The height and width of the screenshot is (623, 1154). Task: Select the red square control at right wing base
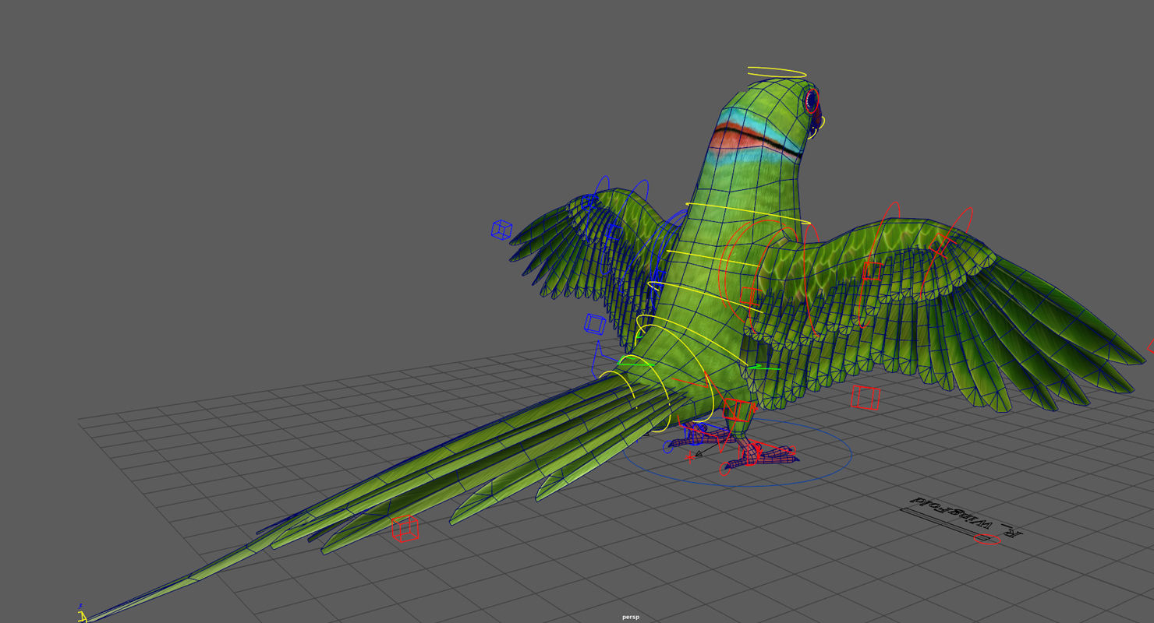coord(749,296)
